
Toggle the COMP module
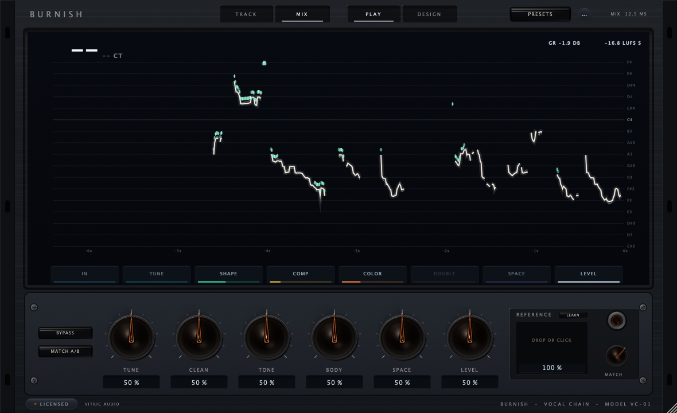301,275
